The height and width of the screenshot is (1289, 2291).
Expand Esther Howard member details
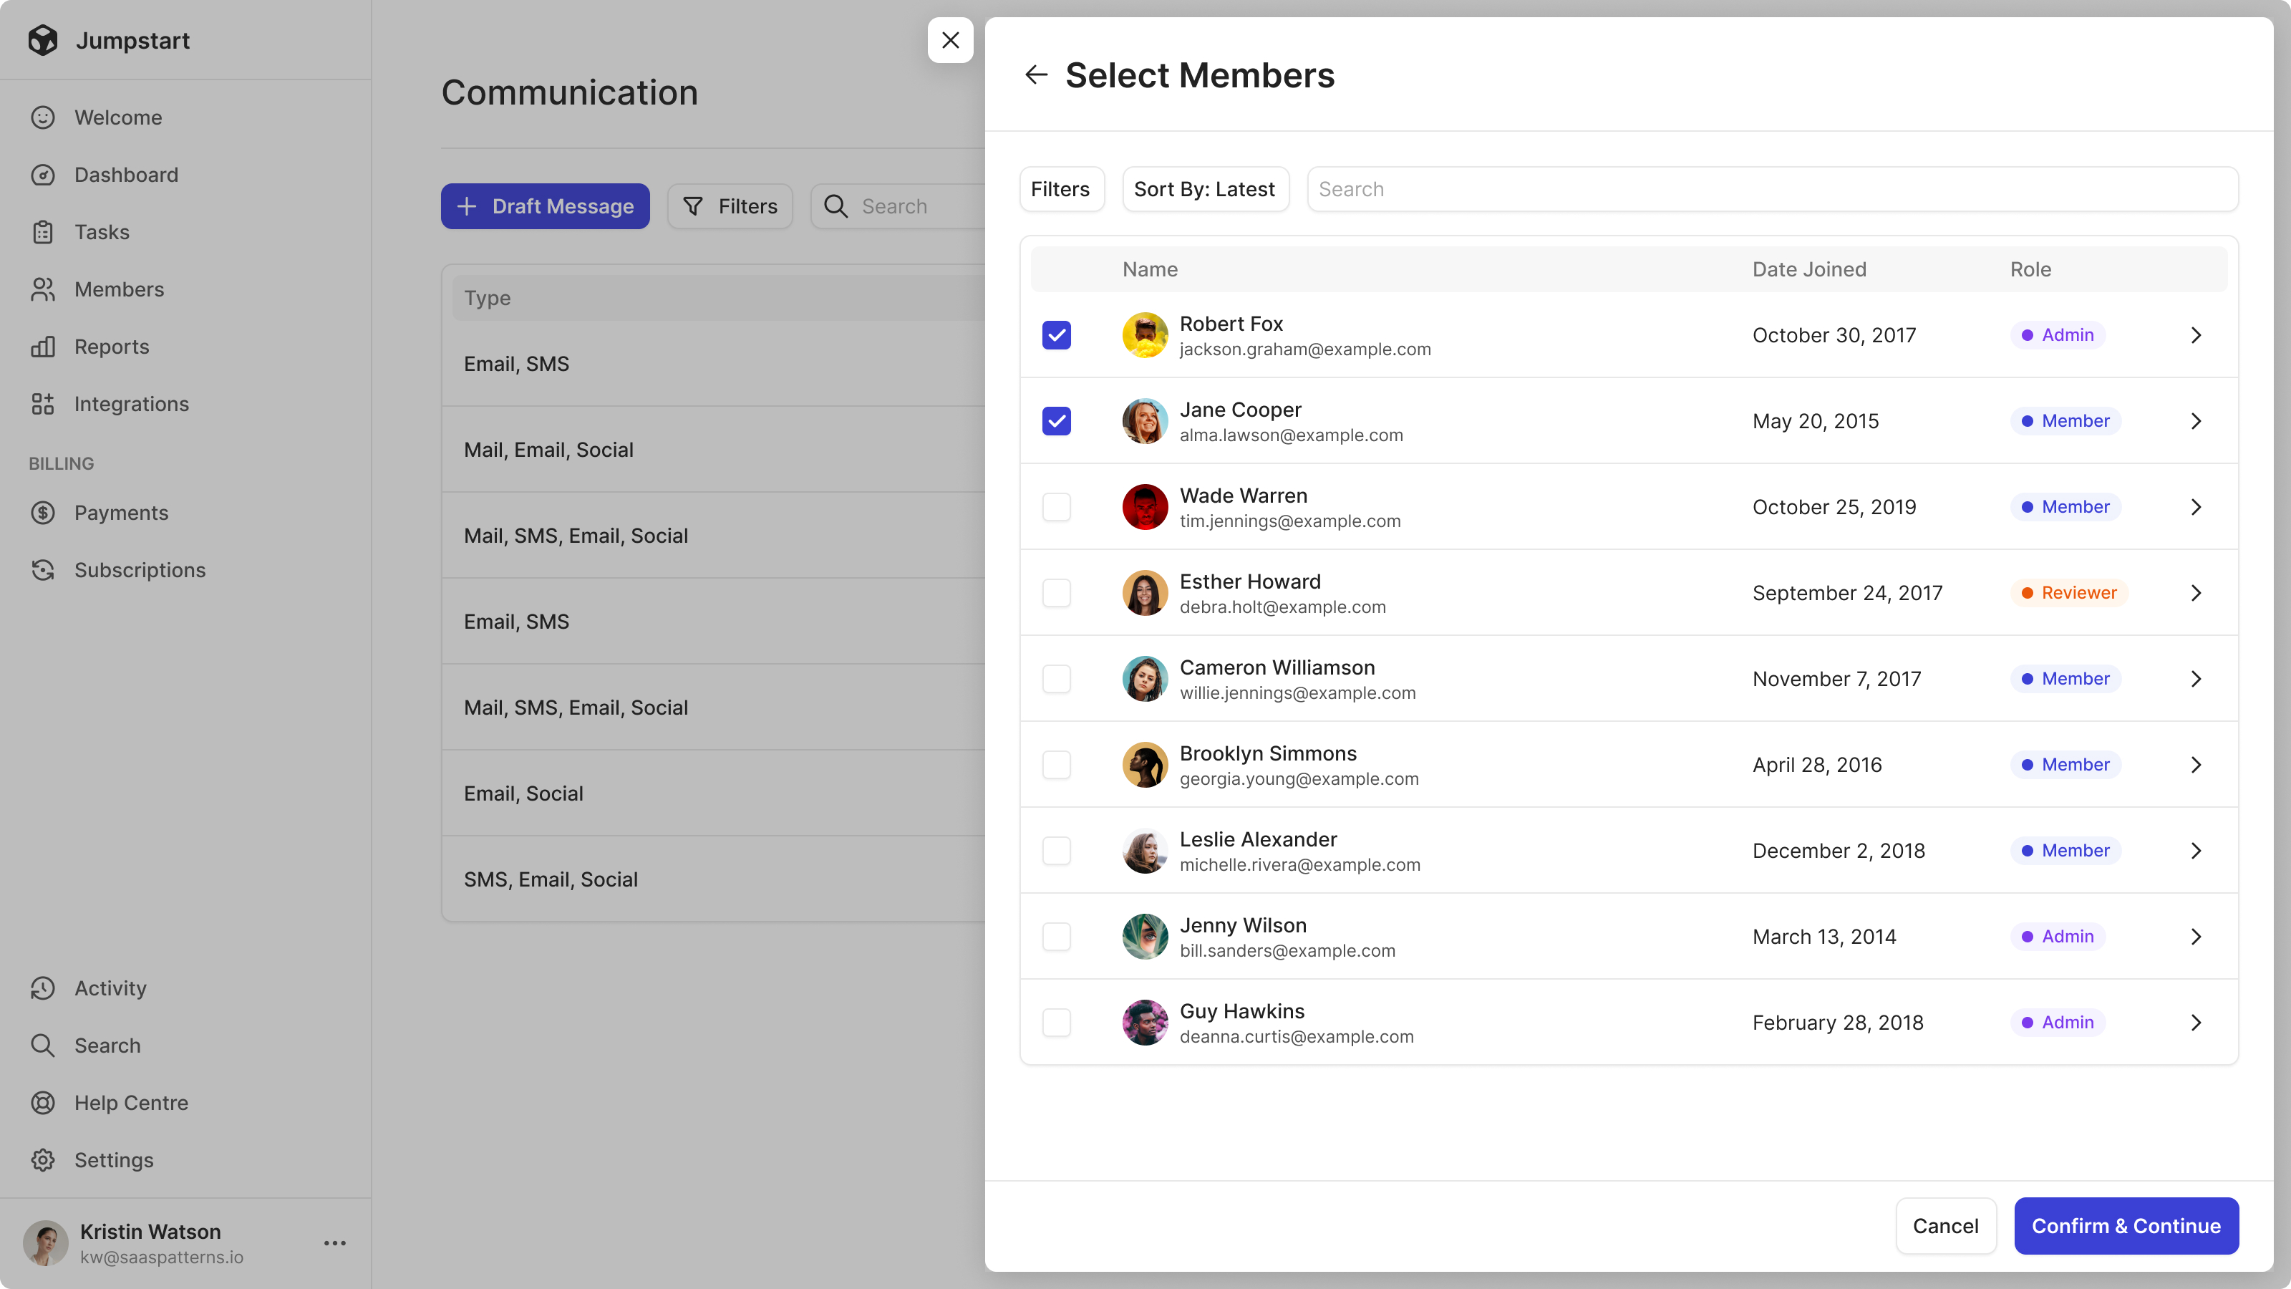click(x=2195, y=594)
